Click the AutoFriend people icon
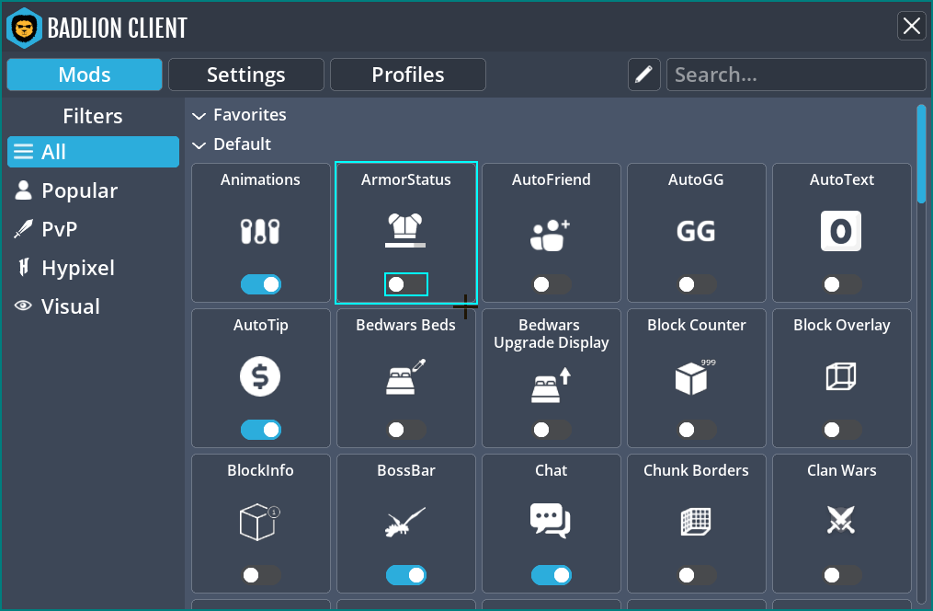Screen dimensions: 933x611 (x=550, y=235)
